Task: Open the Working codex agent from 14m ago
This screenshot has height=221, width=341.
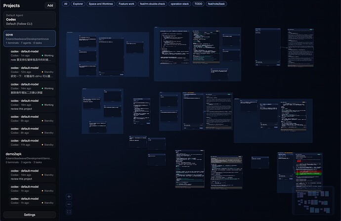Action: pyautogui.click(x=32, y=88)
